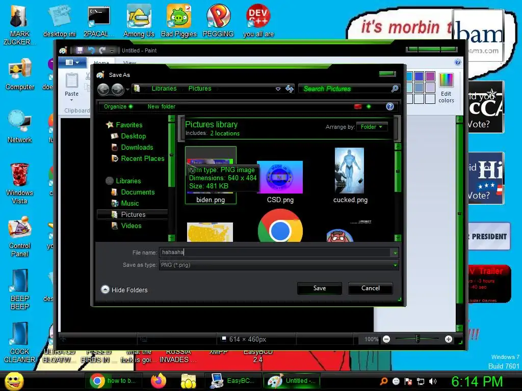
Task: Open the recent pages arrow beside Forward
Action: click(x=127, y=90)
